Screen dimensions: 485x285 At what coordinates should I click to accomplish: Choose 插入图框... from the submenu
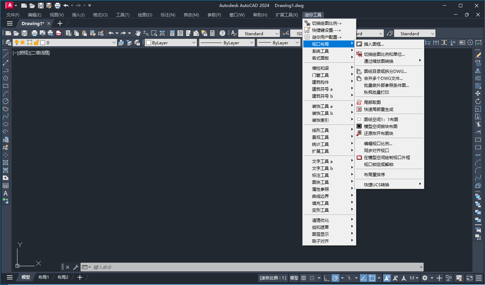coord(374,44)
